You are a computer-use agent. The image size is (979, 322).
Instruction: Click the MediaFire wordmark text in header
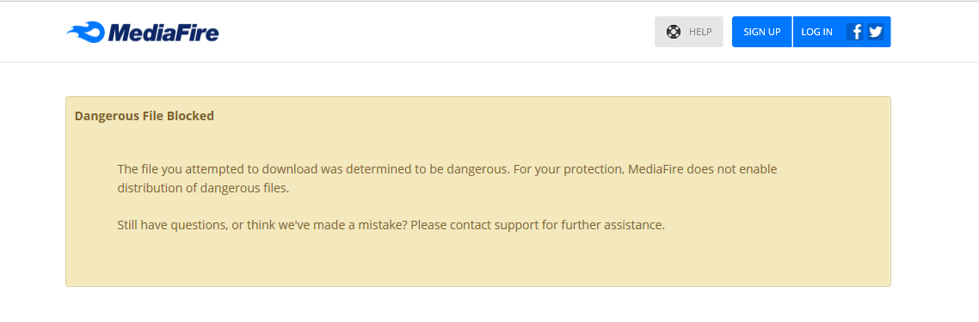(x=163, y=33)
